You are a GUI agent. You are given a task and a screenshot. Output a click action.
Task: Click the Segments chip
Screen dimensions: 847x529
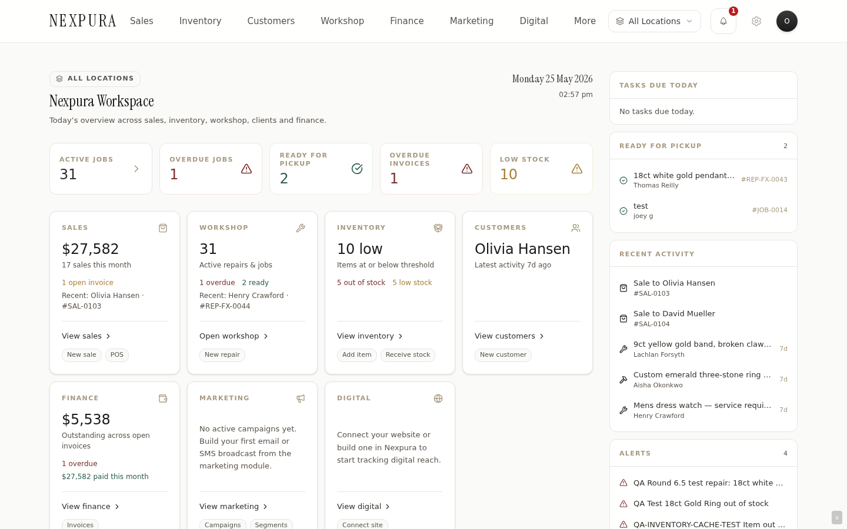point(271,524)
